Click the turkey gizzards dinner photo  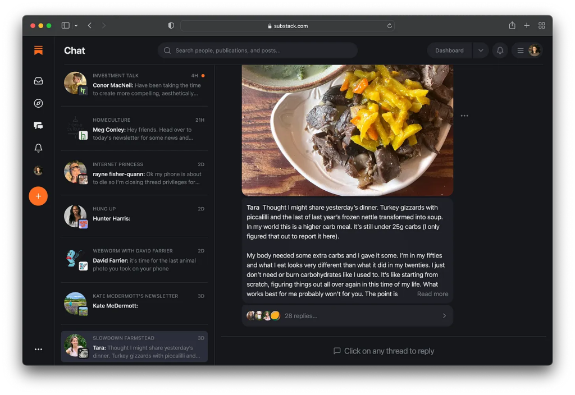[347, 129]
